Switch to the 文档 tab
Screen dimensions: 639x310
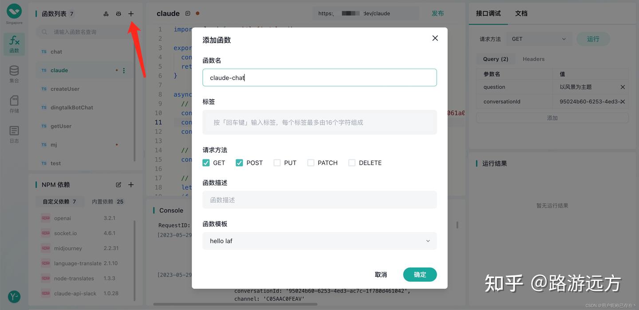pyautogui.click(x=521, y=13)
